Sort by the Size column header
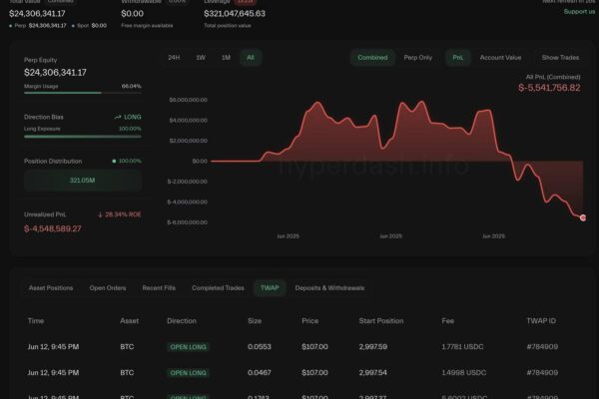Viewport: 599px width, 399px height. [255, 321]
